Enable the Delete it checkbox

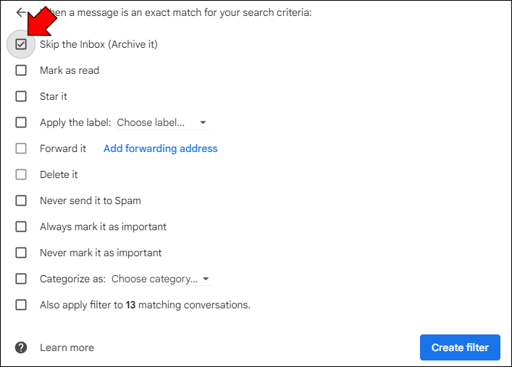point(21,174)
